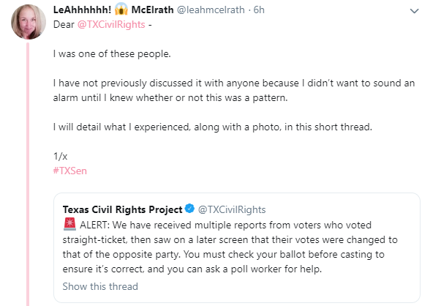Click @TXCivilRights handle in quoted tweet

pyautogui.click(x=232, y=210)
